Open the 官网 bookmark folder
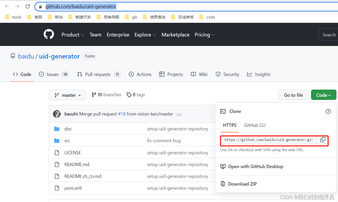Image resolution: width=338 pixels, height=202 pixels. coord(35,17)
